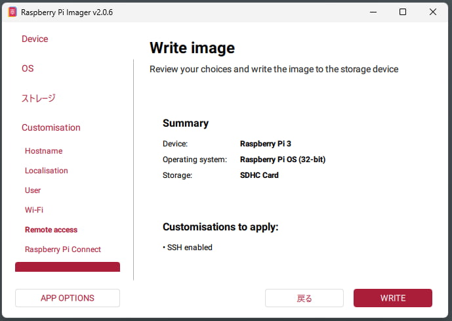The image size is (452, 321).
Task: Select the ストレージ step in sidebar
Action: tap(38, 98)
